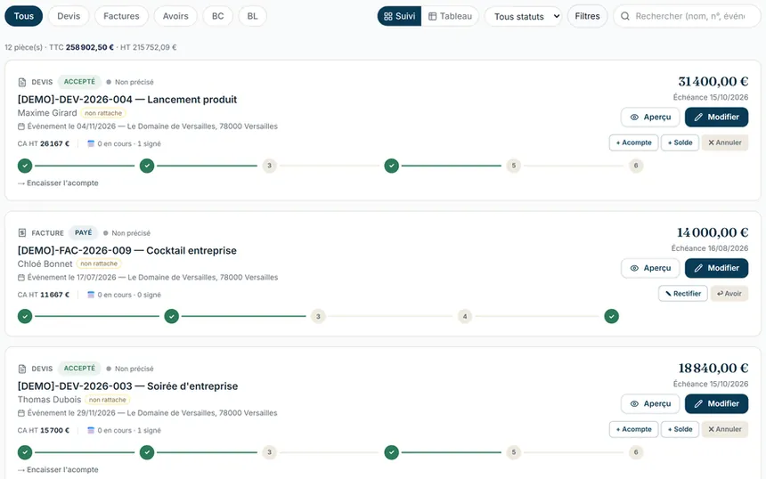The image size is (766, 479).
Task: Click document icon on DEV-2026-004 card
Action: tap(22, 82)
